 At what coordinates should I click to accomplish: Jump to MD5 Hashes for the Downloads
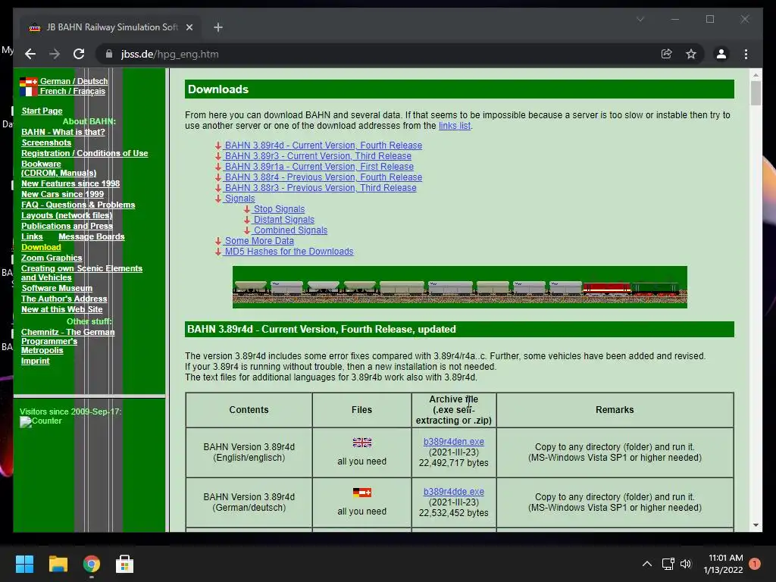coord(289,252)
